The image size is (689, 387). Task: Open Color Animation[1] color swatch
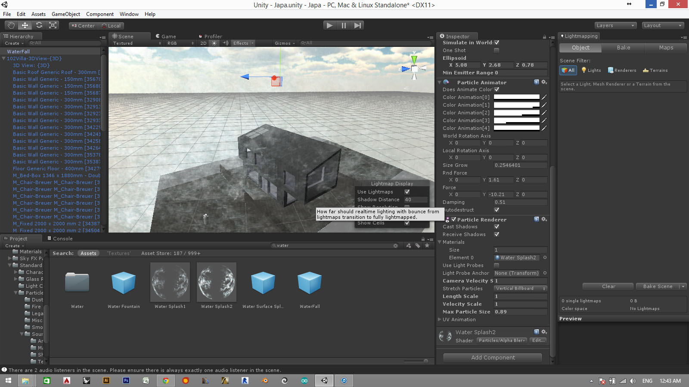[516, 105]
